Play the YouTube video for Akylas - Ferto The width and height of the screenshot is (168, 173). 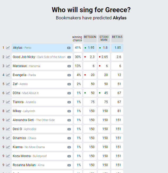pos(69,48)
